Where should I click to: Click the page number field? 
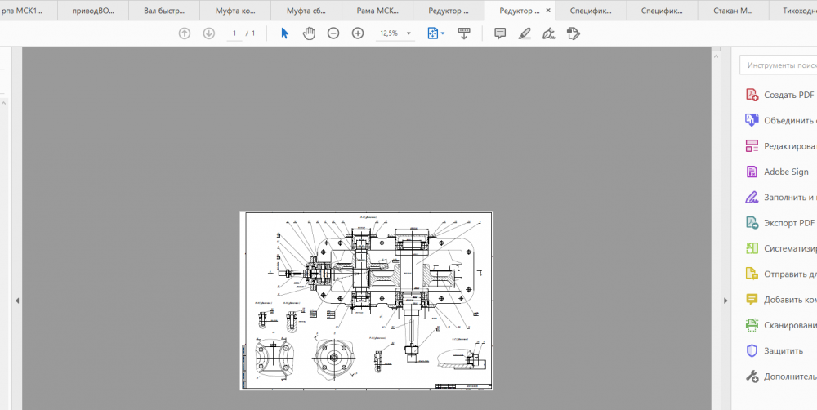click(234, 33)
